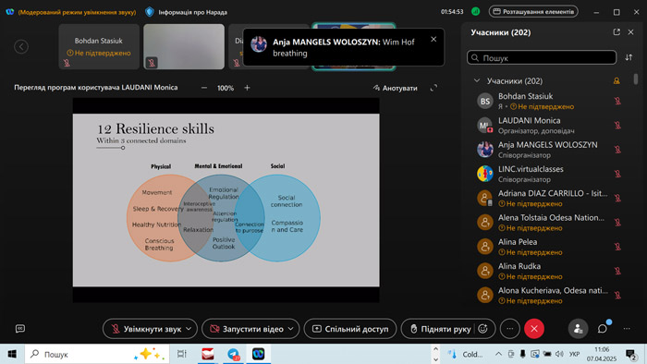The height and width of the screenshot is (364, 647).
Task: Collapse the Учасники (202) group
Action: [x=477, y=80]
